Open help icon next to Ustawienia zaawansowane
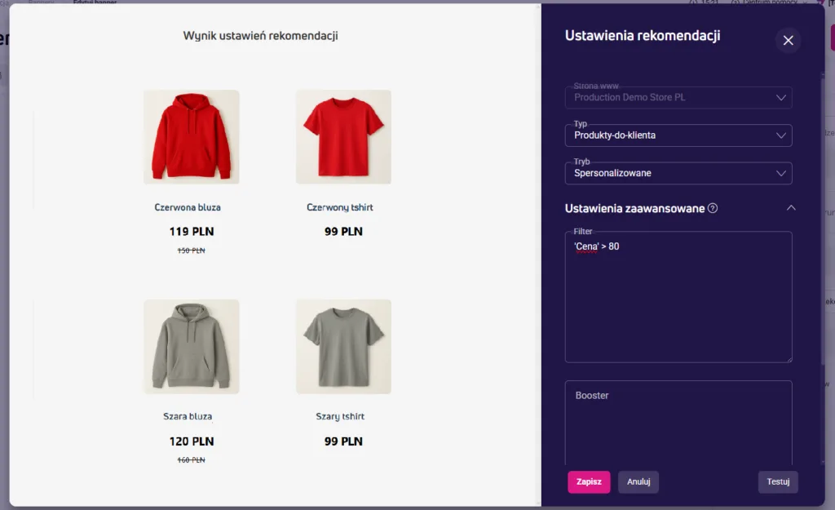The height and width of the screenshot is (510, 835). pyautogui.click(x=713, y=208)
